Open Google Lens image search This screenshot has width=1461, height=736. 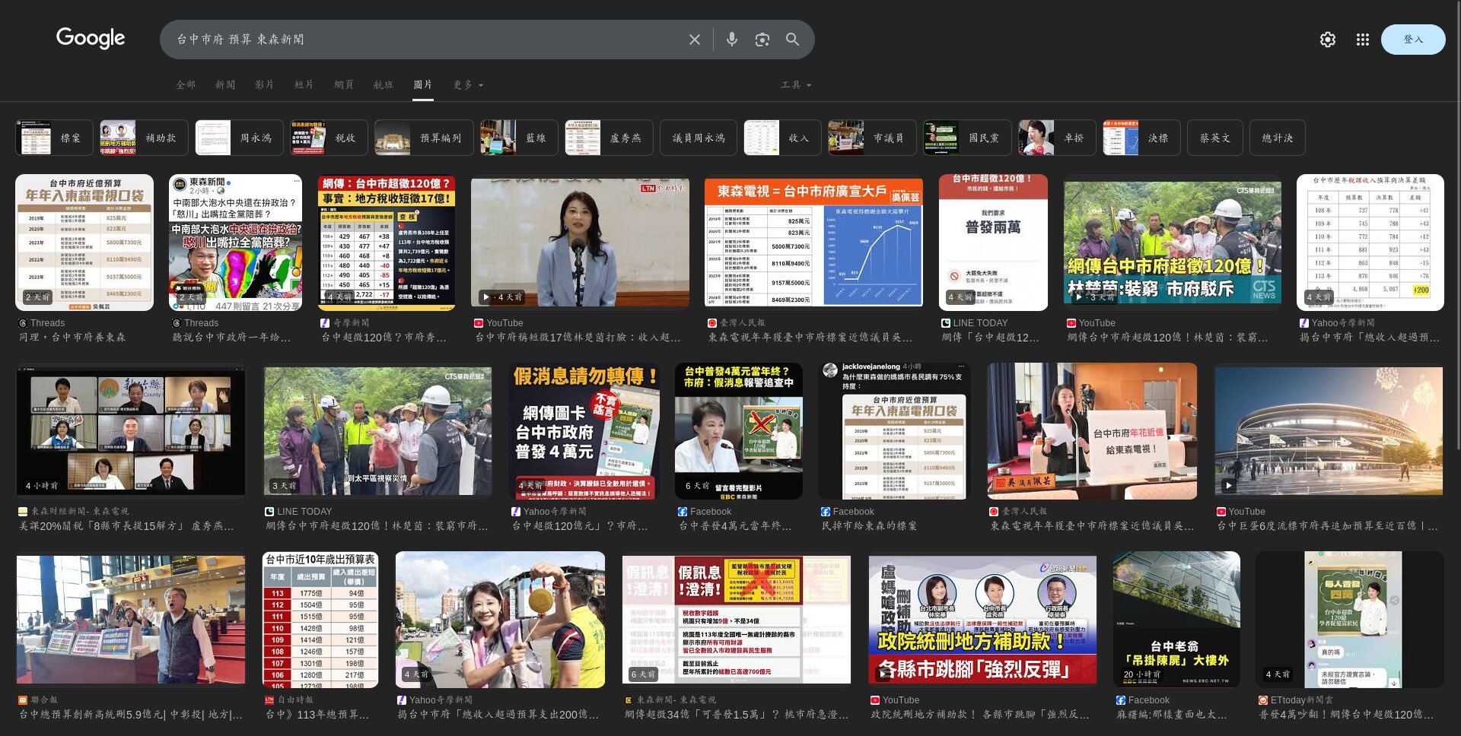tap(762, 40)
